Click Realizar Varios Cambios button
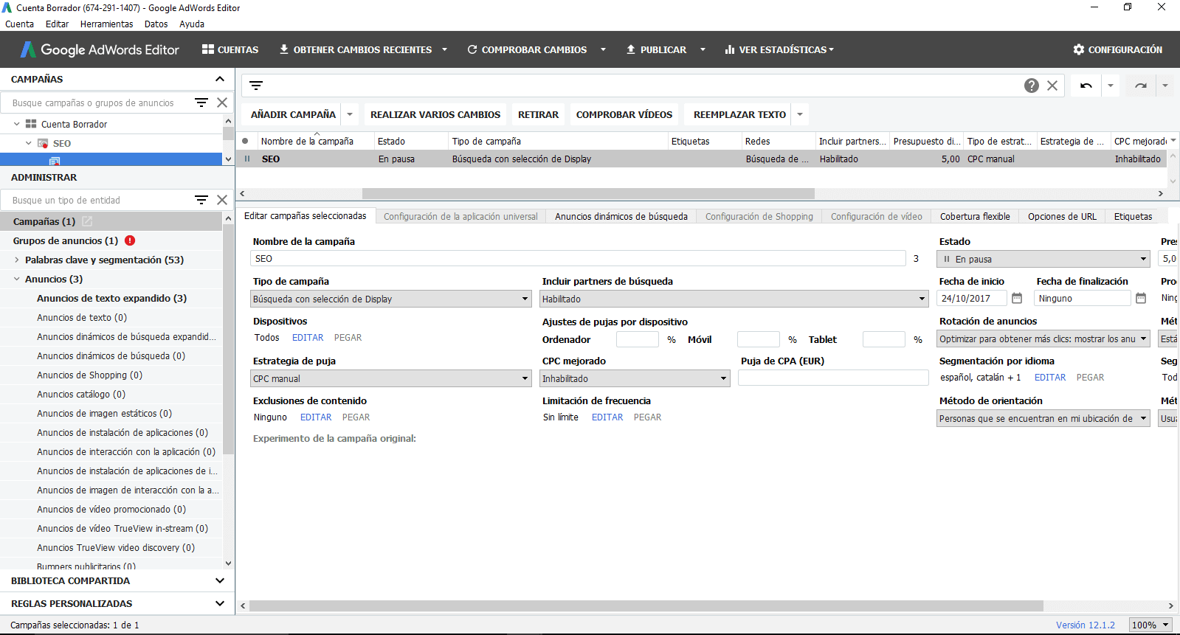The height and width of the screenshot is (635, 1180). click(435, 114)
